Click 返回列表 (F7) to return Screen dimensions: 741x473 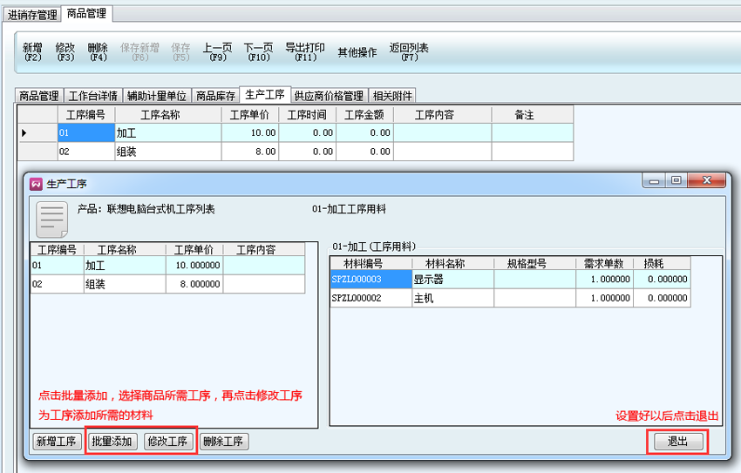[x=409, y=52]
